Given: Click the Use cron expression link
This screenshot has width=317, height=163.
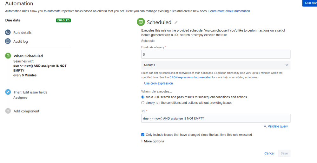Looking at the screenshot, I should pyautogui.click(x=158, y=83).
